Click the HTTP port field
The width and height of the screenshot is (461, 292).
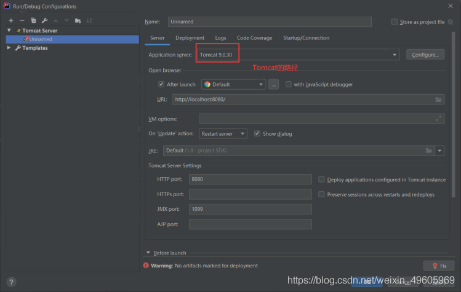(x=251, y=179)
